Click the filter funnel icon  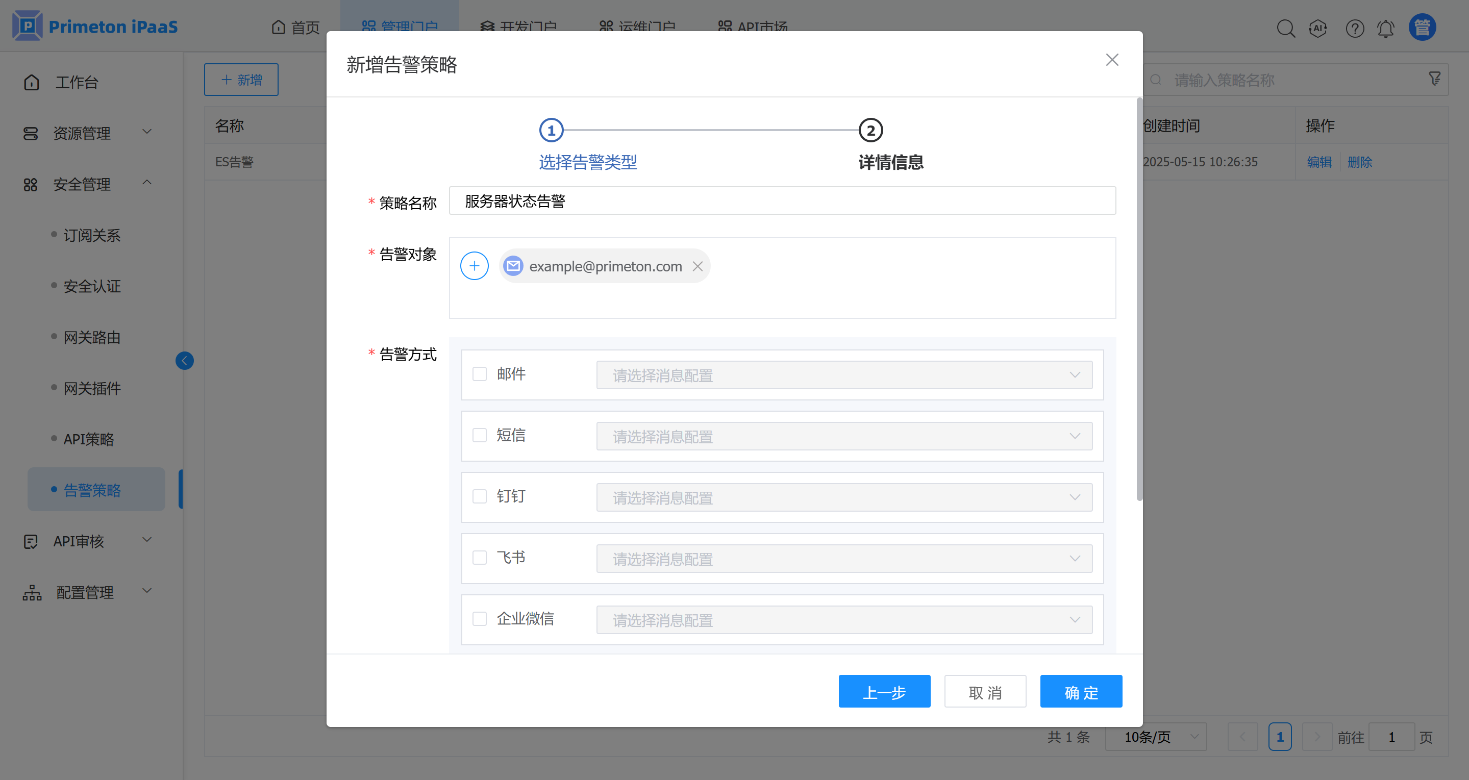(1434, 79)
